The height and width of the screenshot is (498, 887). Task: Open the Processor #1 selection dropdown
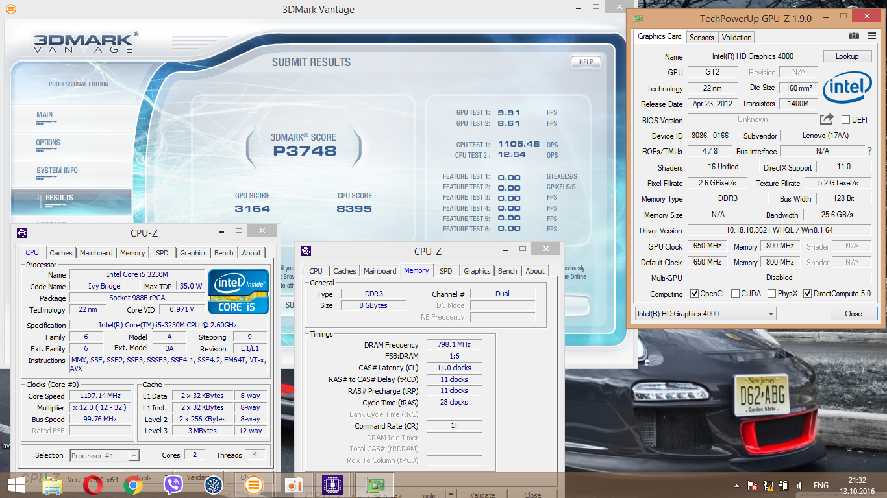105,456
